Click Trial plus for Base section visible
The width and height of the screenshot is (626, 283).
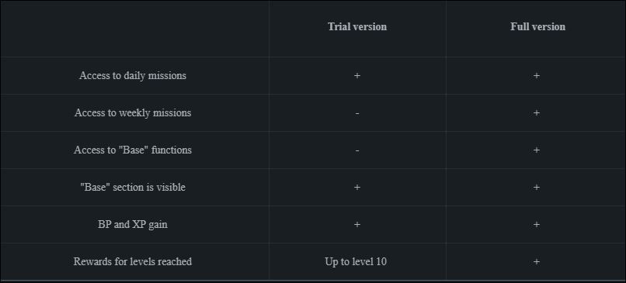[x=357, y=188]
